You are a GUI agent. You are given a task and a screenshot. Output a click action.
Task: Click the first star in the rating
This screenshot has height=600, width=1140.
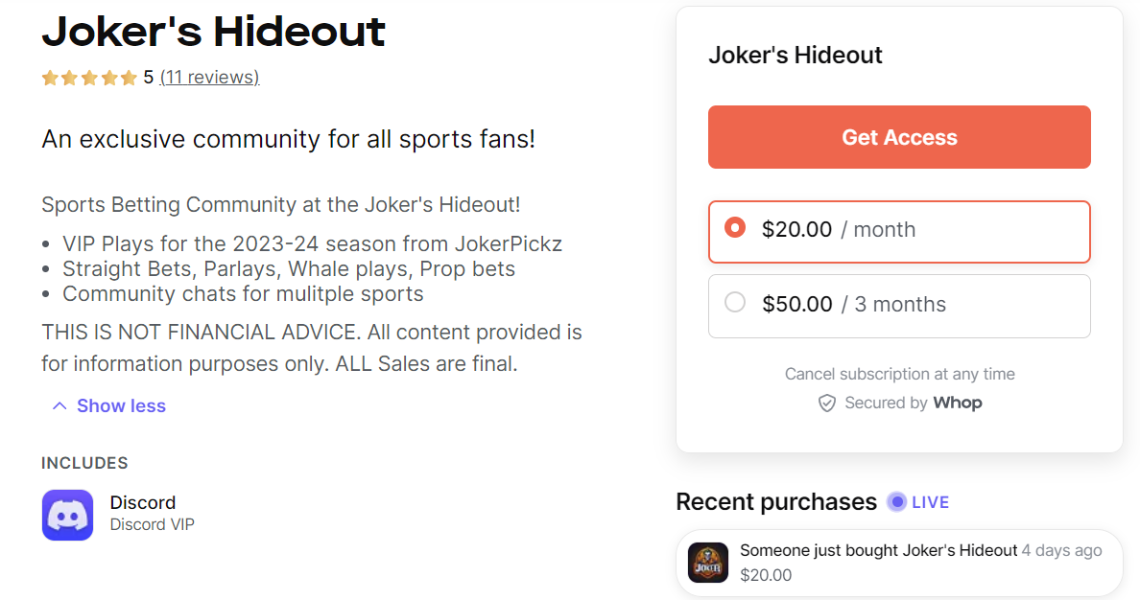point(49,77)
